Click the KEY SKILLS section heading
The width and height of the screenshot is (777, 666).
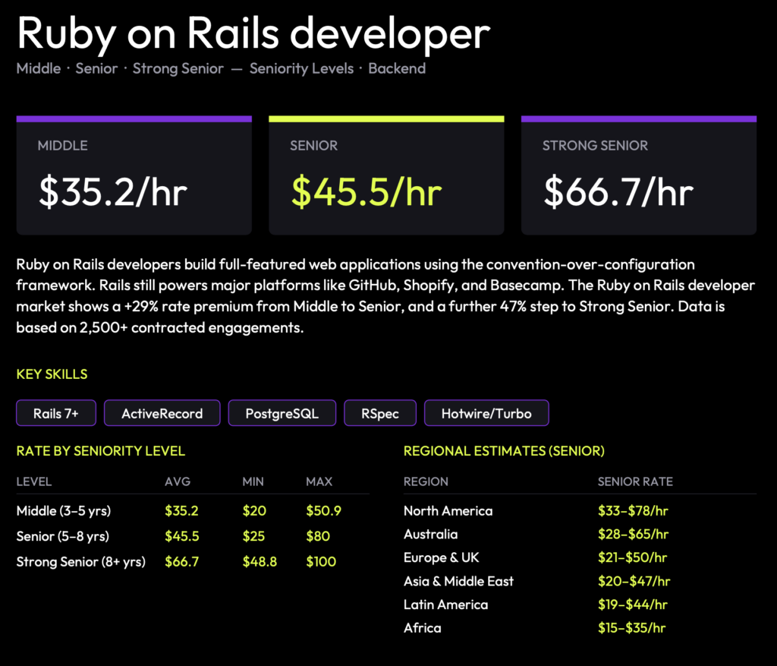pyautogui.click(x=52, y=374)
